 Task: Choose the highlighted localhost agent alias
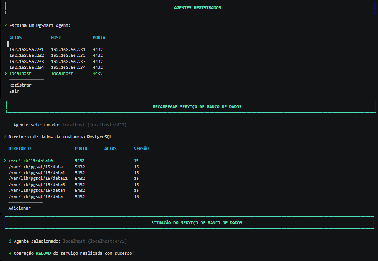coord(20,73)
